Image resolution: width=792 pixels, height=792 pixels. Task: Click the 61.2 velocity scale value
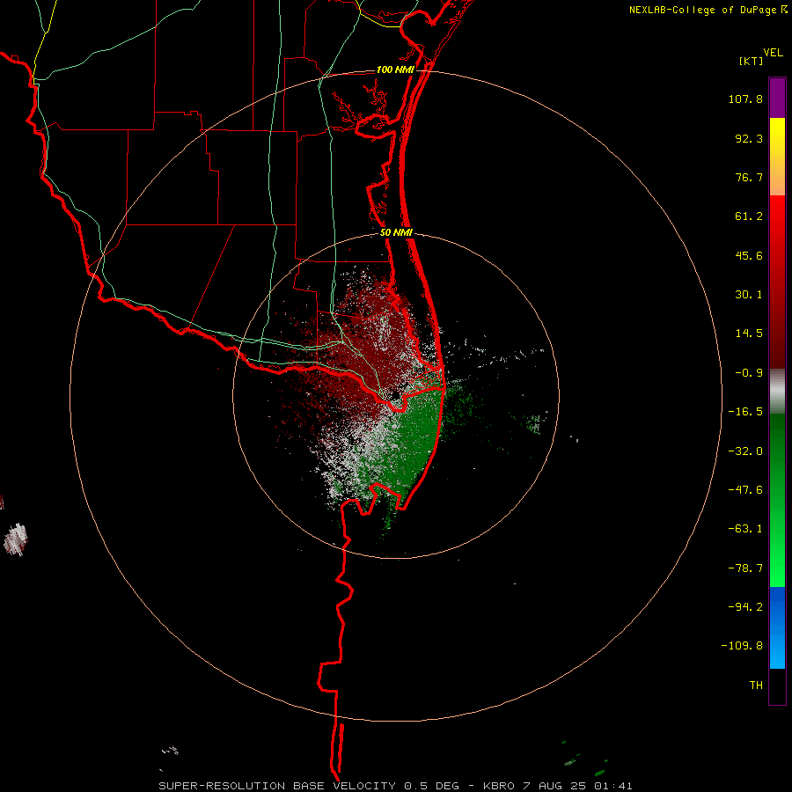pos(749,216)
